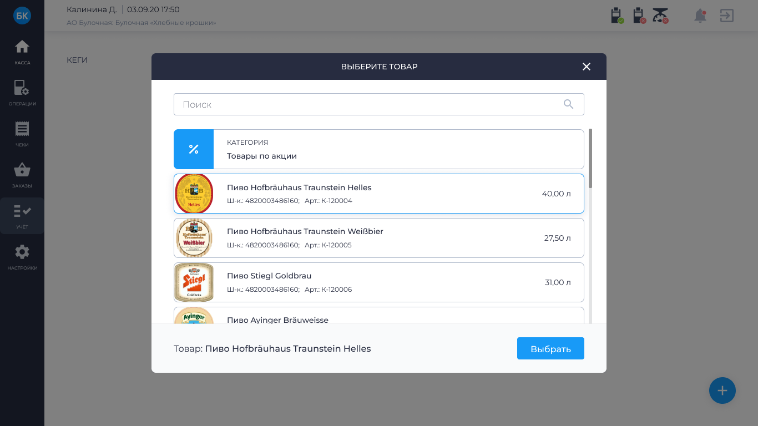Click the АО Булочная store name text
Viewport: 758px width, 426px height.
[142, 23]
